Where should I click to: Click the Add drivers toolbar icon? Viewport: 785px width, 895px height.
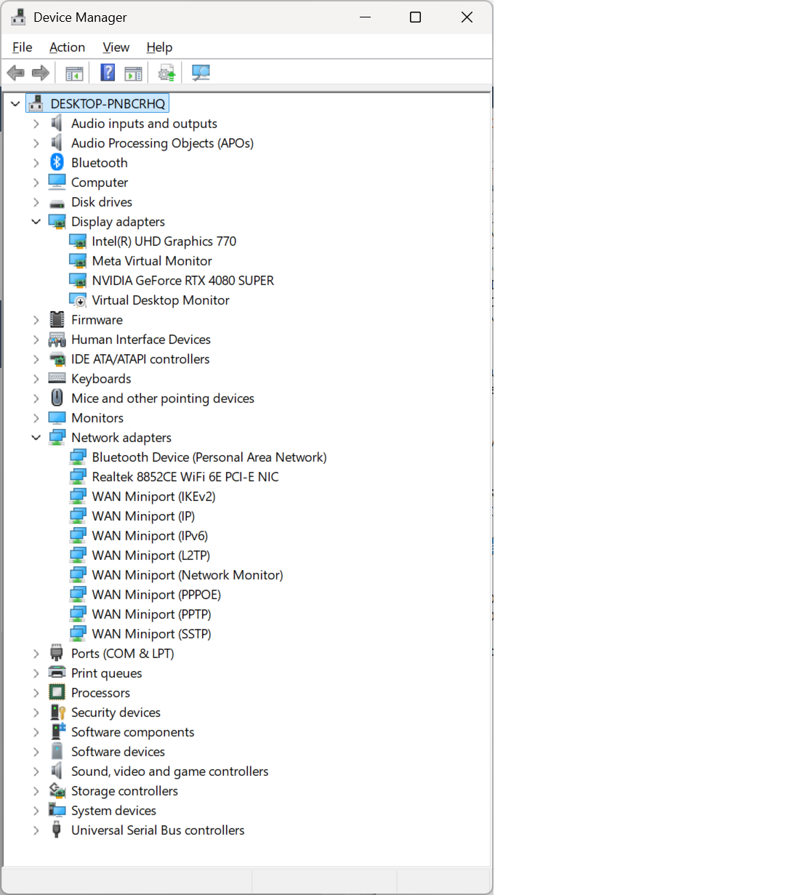167,73
